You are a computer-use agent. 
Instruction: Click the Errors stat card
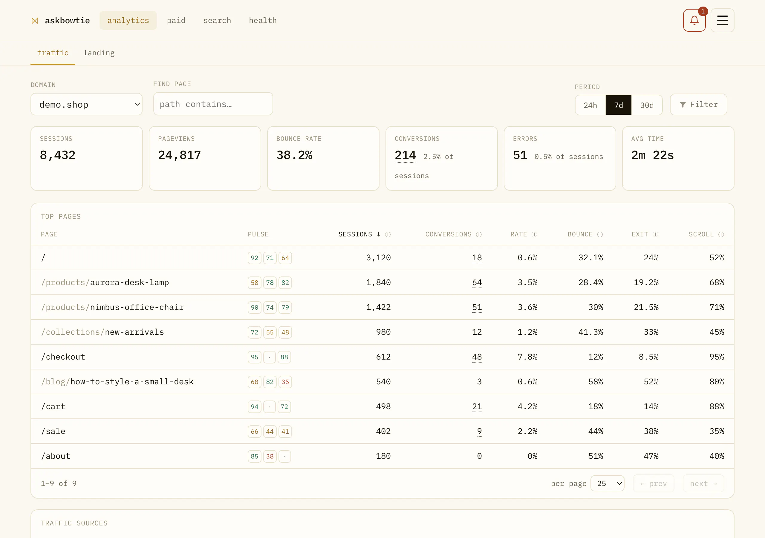point(560,158)
